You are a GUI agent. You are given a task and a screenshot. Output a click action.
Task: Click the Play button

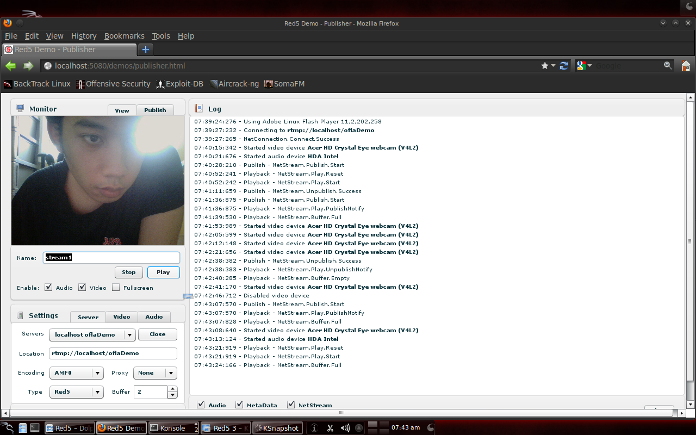(x=163, y=272)
